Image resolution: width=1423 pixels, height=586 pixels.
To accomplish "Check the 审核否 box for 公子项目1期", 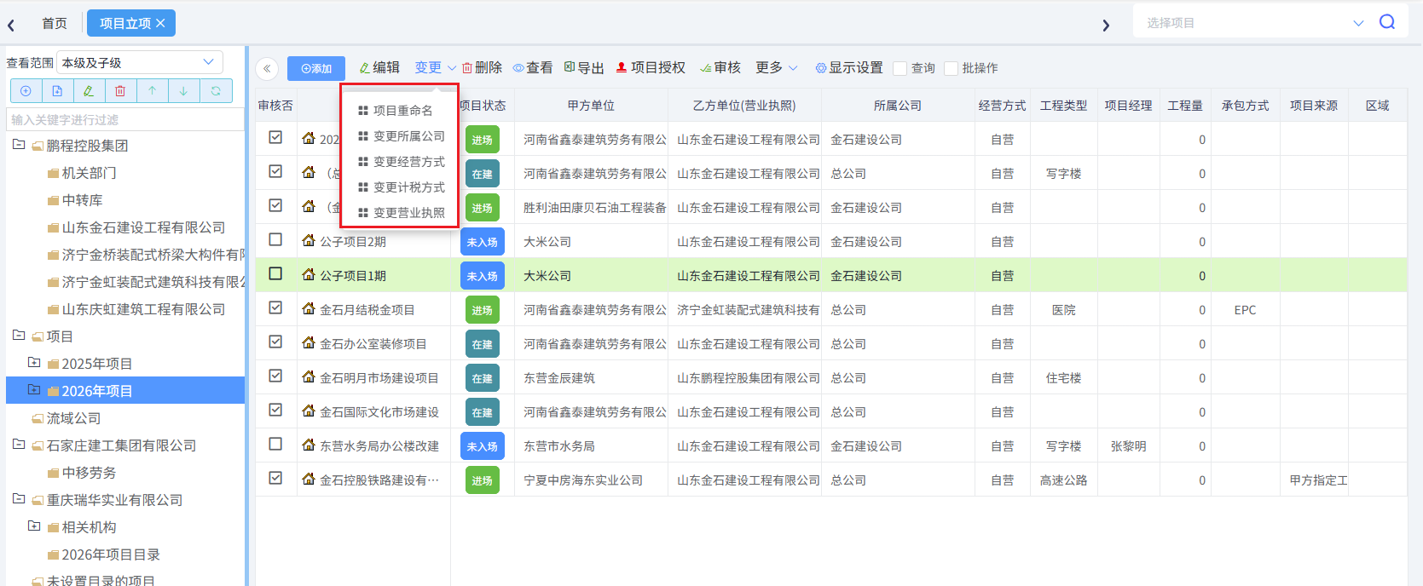I will coord(275,274).
